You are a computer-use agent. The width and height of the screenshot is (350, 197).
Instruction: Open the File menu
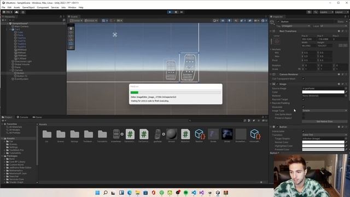point(3,7)
